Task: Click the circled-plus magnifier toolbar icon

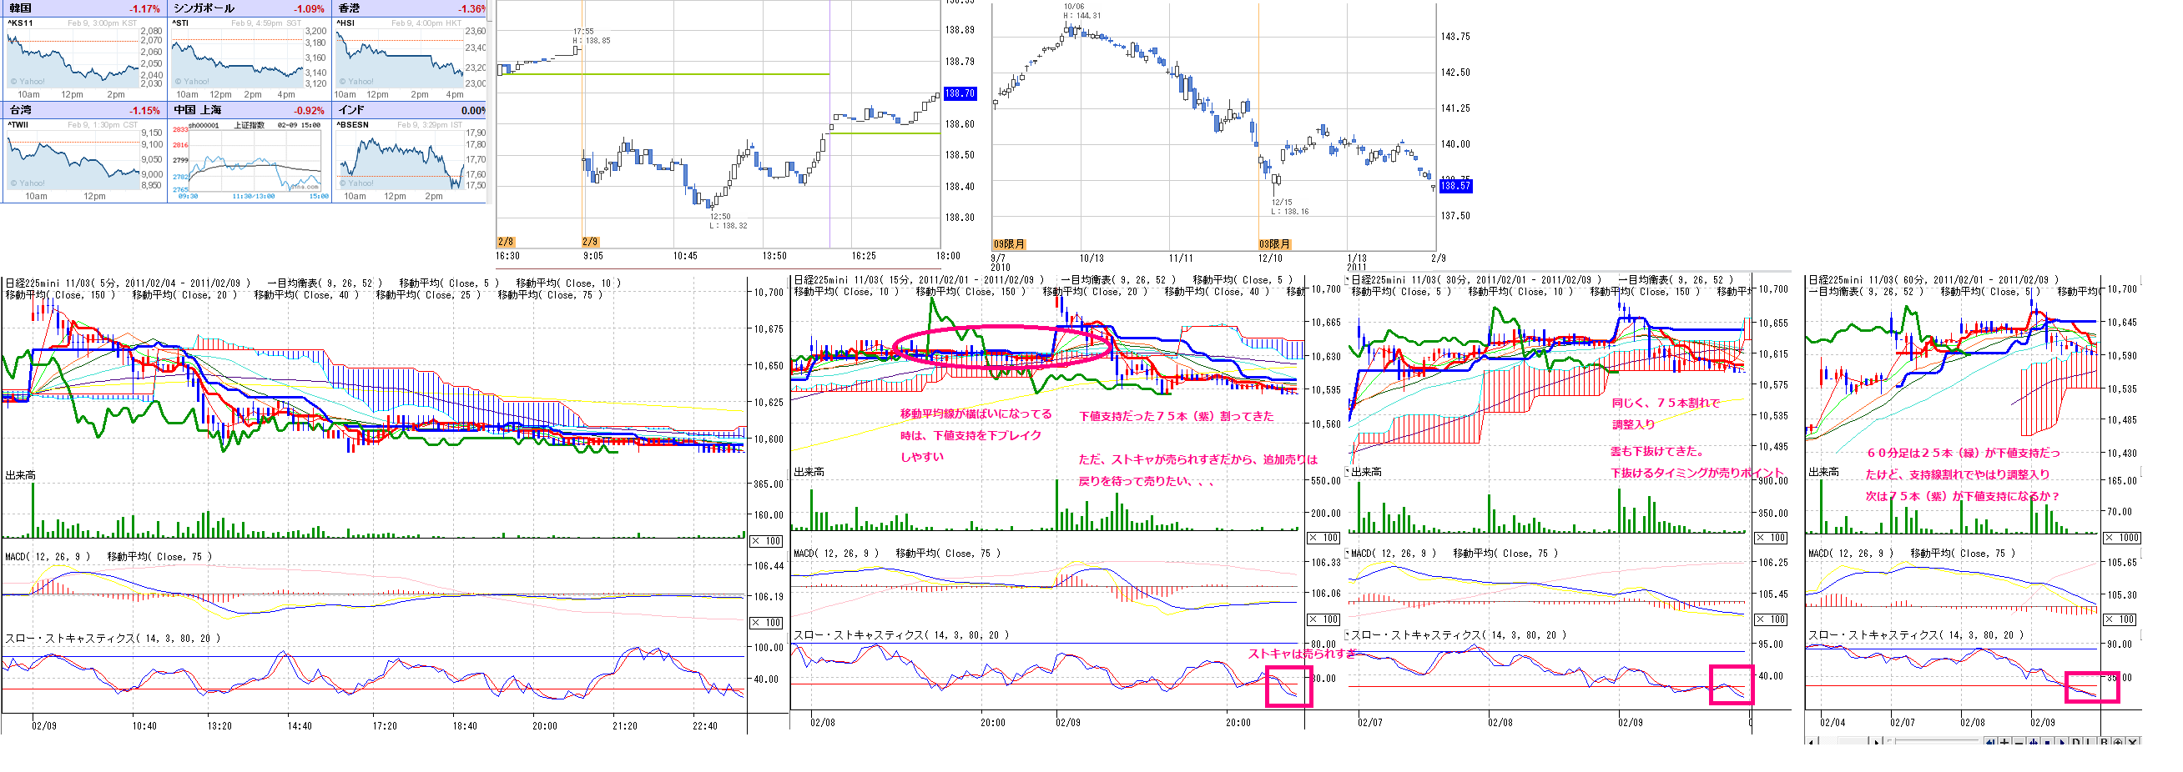Action: (2119, 741)
